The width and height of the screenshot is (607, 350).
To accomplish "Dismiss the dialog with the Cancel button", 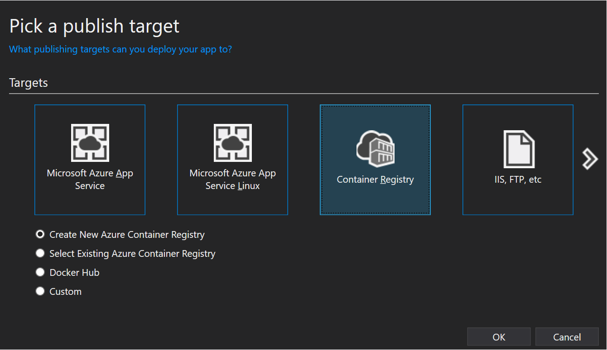I will [x=567, y=337].
